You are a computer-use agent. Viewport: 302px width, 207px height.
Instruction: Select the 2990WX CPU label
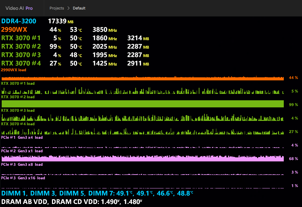pyautogui.click(x=14, y=30)
